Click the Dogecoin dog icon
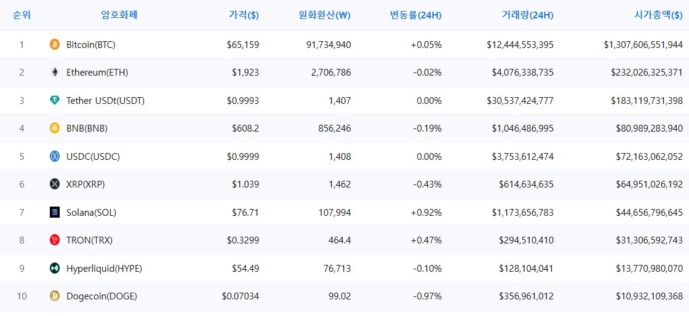The image size is (689, 316). point(55,296)
